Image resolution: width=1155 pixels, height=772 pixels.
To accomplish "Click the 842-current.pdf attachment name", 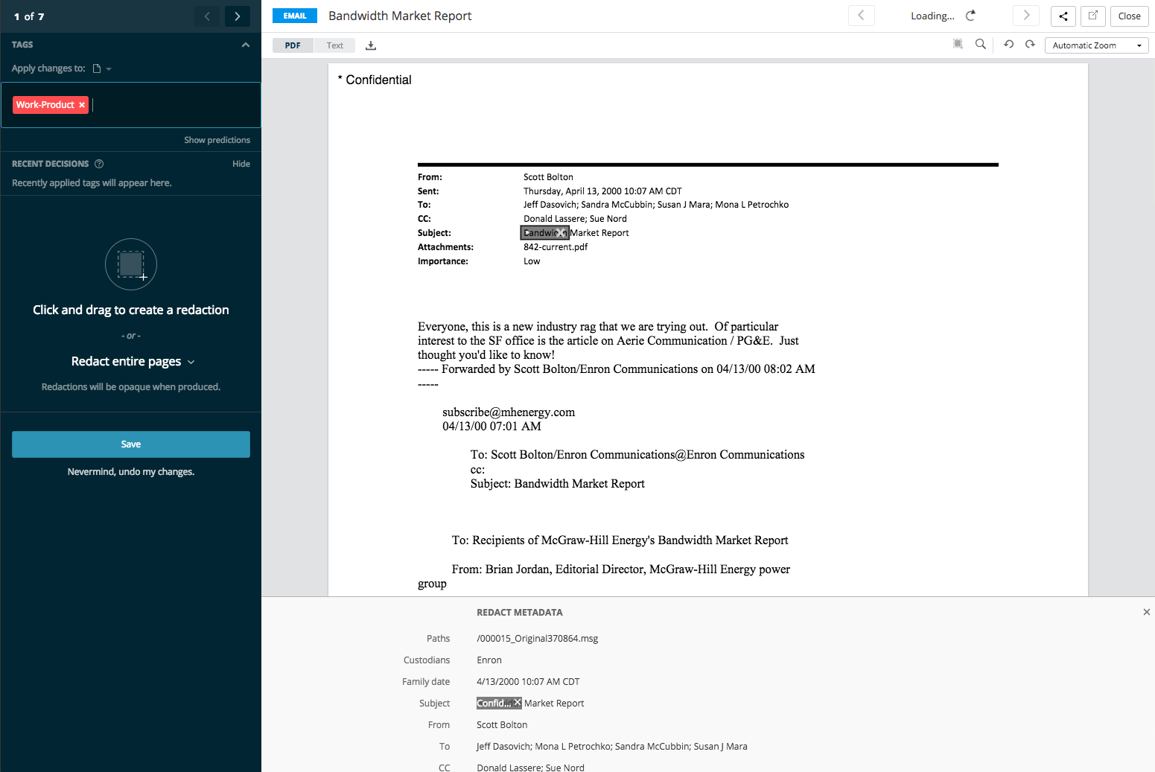I will pyautogui.click(x=556, y=247).
